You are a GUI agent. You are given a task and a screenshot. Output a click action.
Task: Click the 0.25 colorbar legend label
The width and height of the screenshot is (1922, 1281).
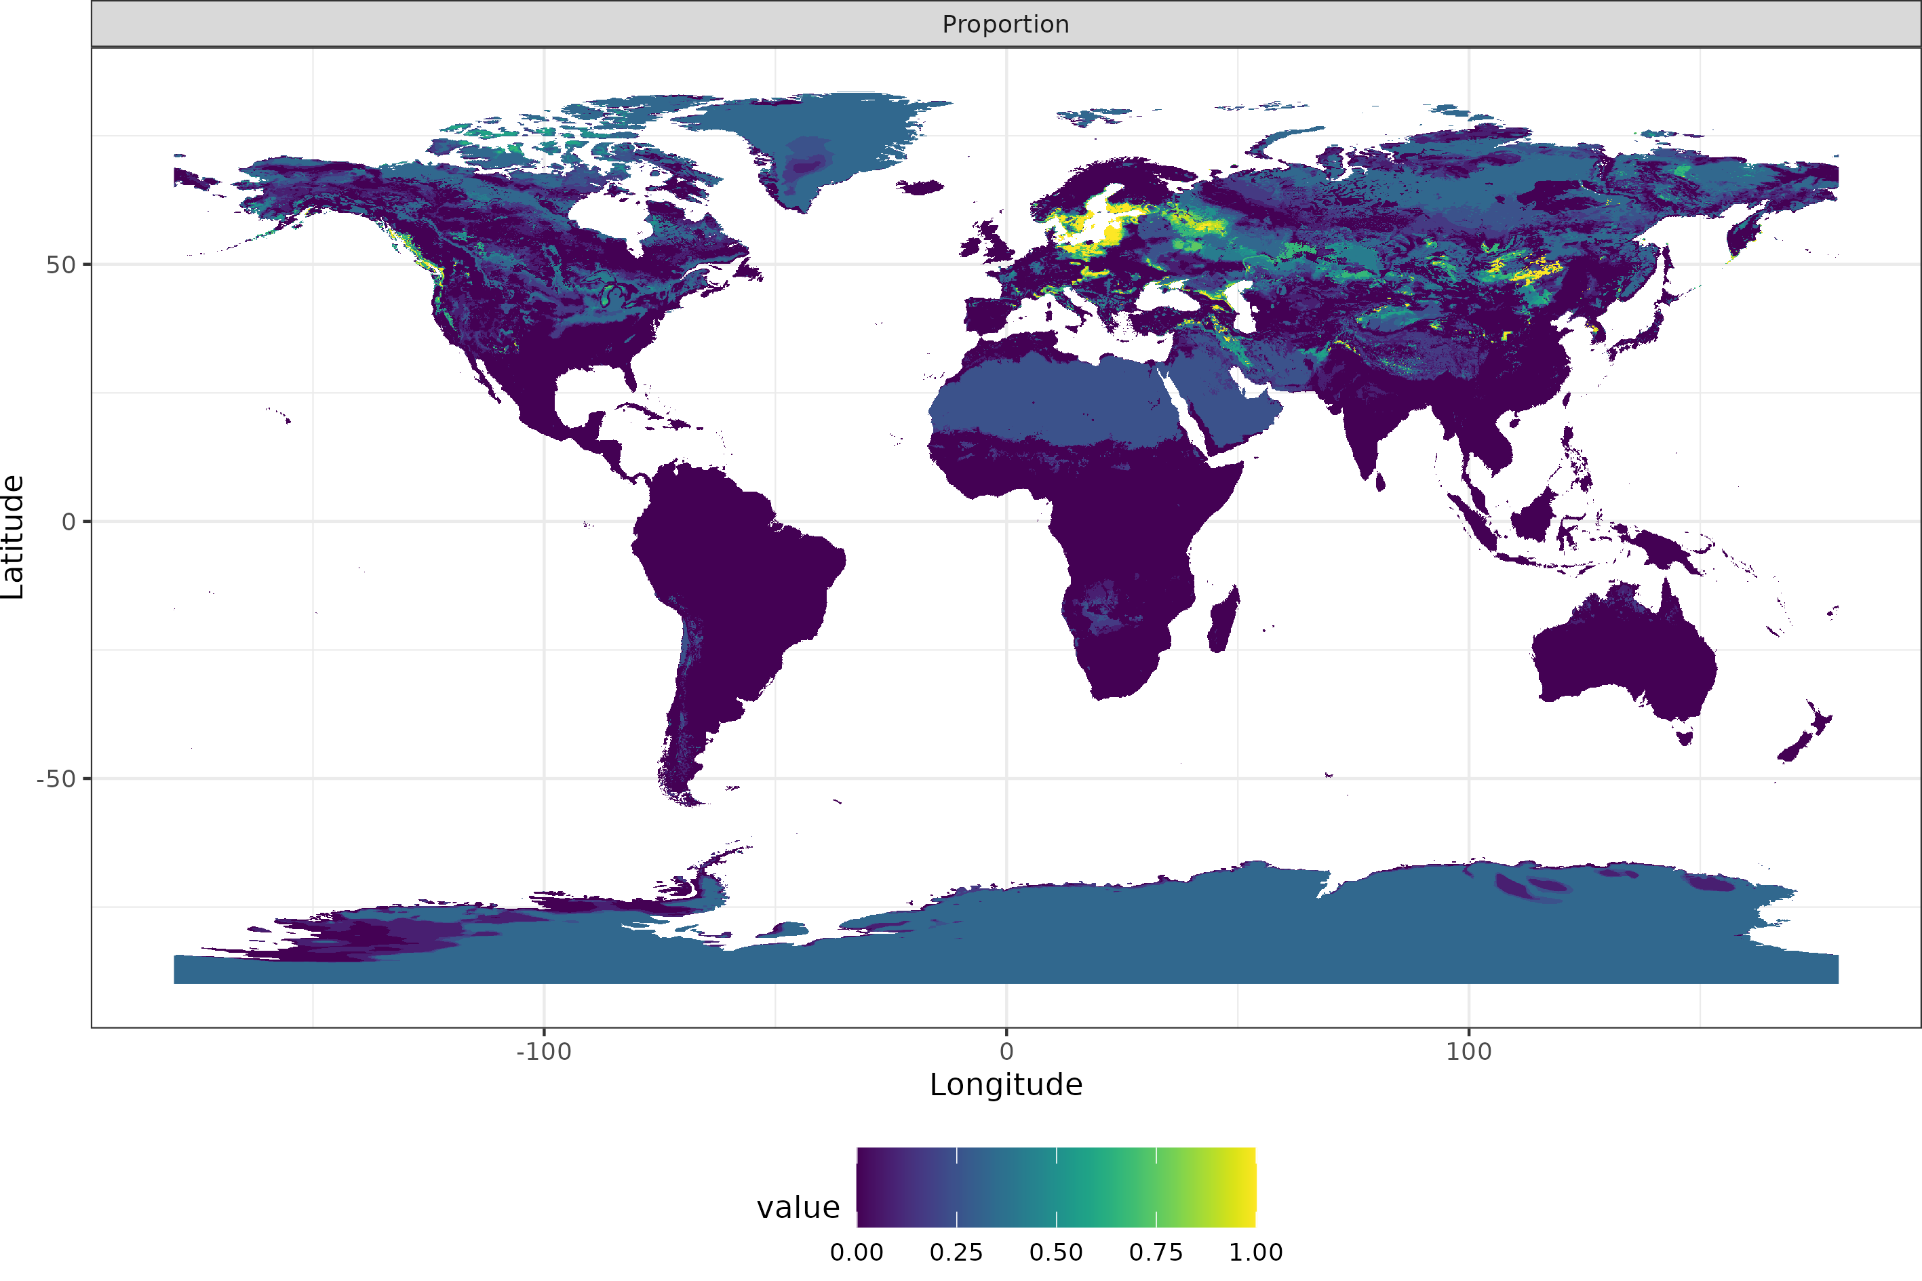(x=956, y=1253)
